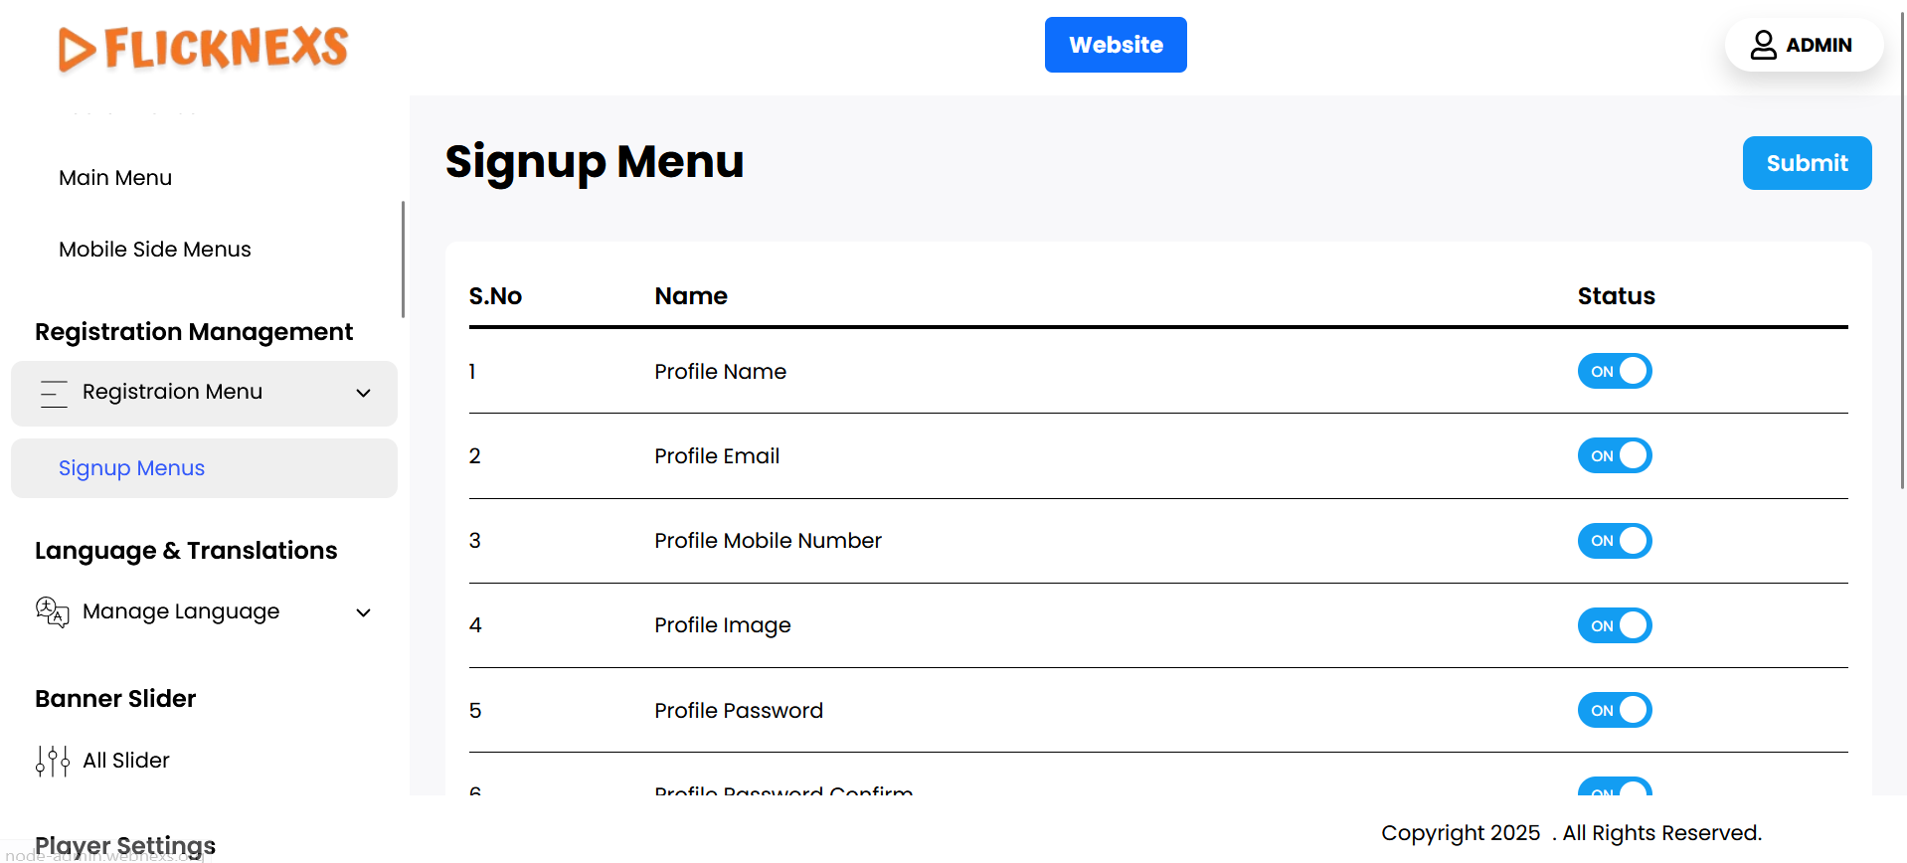Expand the Manage Language chevron

[x=364, y=612]
